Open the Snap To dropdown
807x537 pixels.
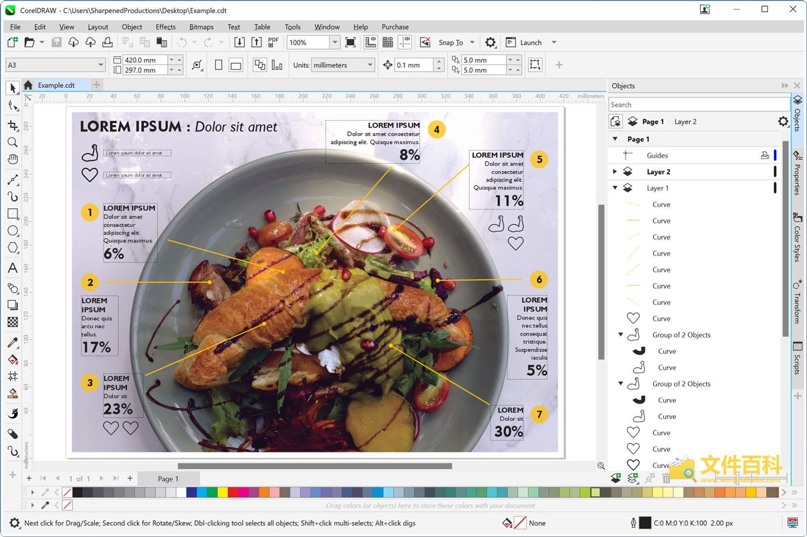pos(472,42)
